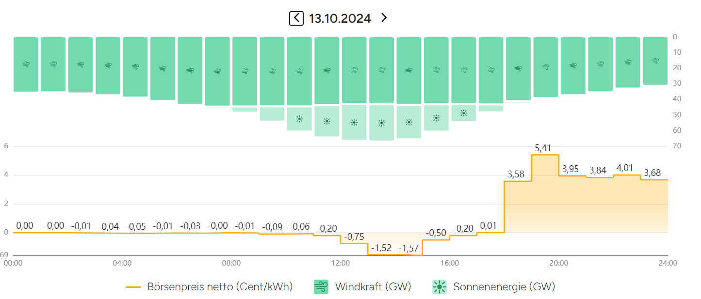701x299 pixels.
Task: Click sun icon in the 13:00 solar bar
Action: (381, 123)
